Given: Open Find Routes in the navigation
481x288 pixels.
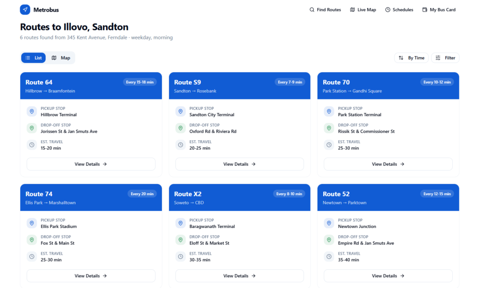Looking at the screenshot, I should (x=325, y=9).
